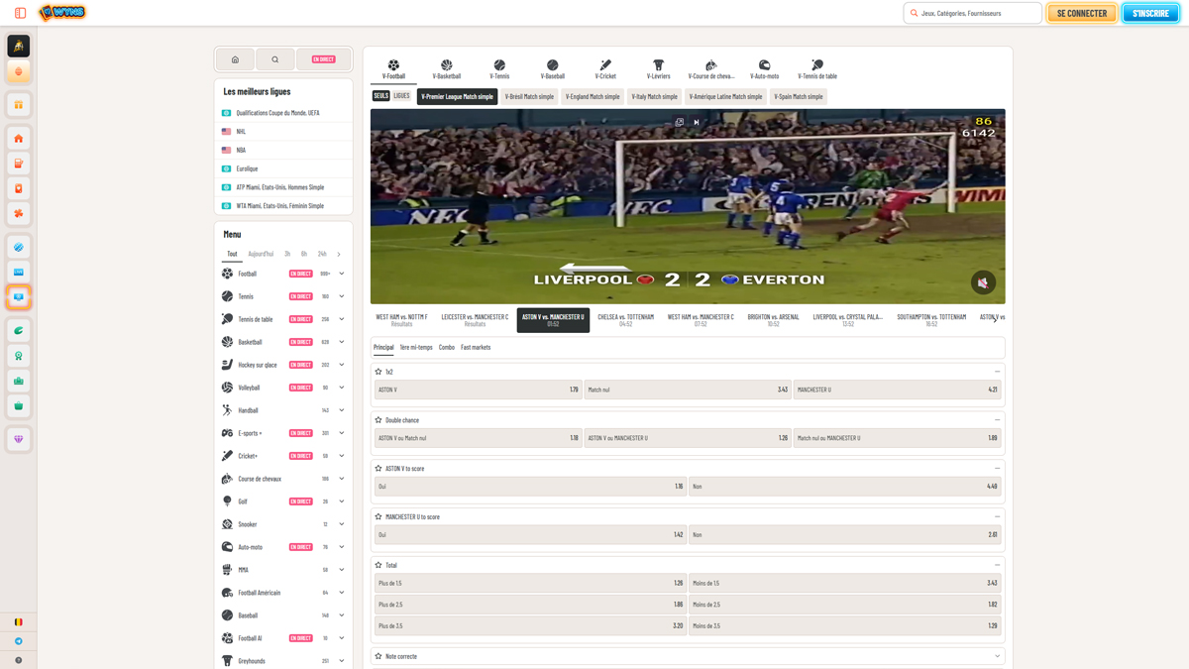Expand the Basketball menu row chevron
This screenshot has width=1189, height=669.
[342, 342]
